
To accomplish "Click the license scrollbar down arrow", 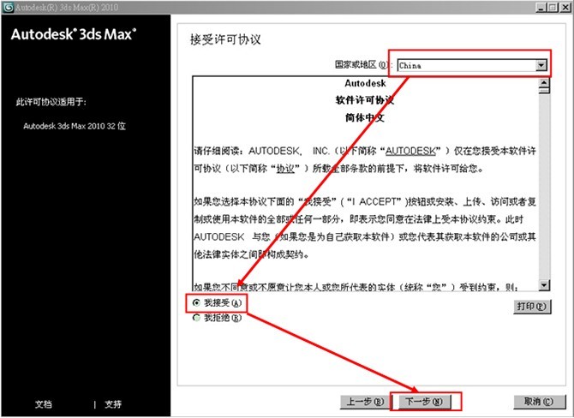I will pyautogui.click(x=544, y=285).
